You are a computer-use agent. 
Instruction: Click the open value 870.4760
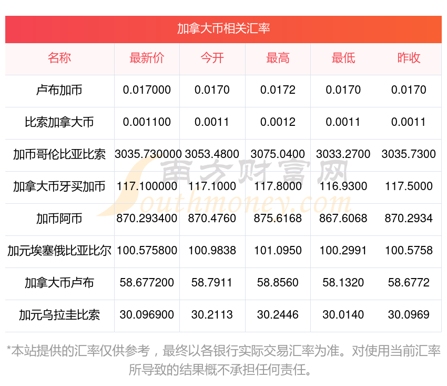[212, 219]
